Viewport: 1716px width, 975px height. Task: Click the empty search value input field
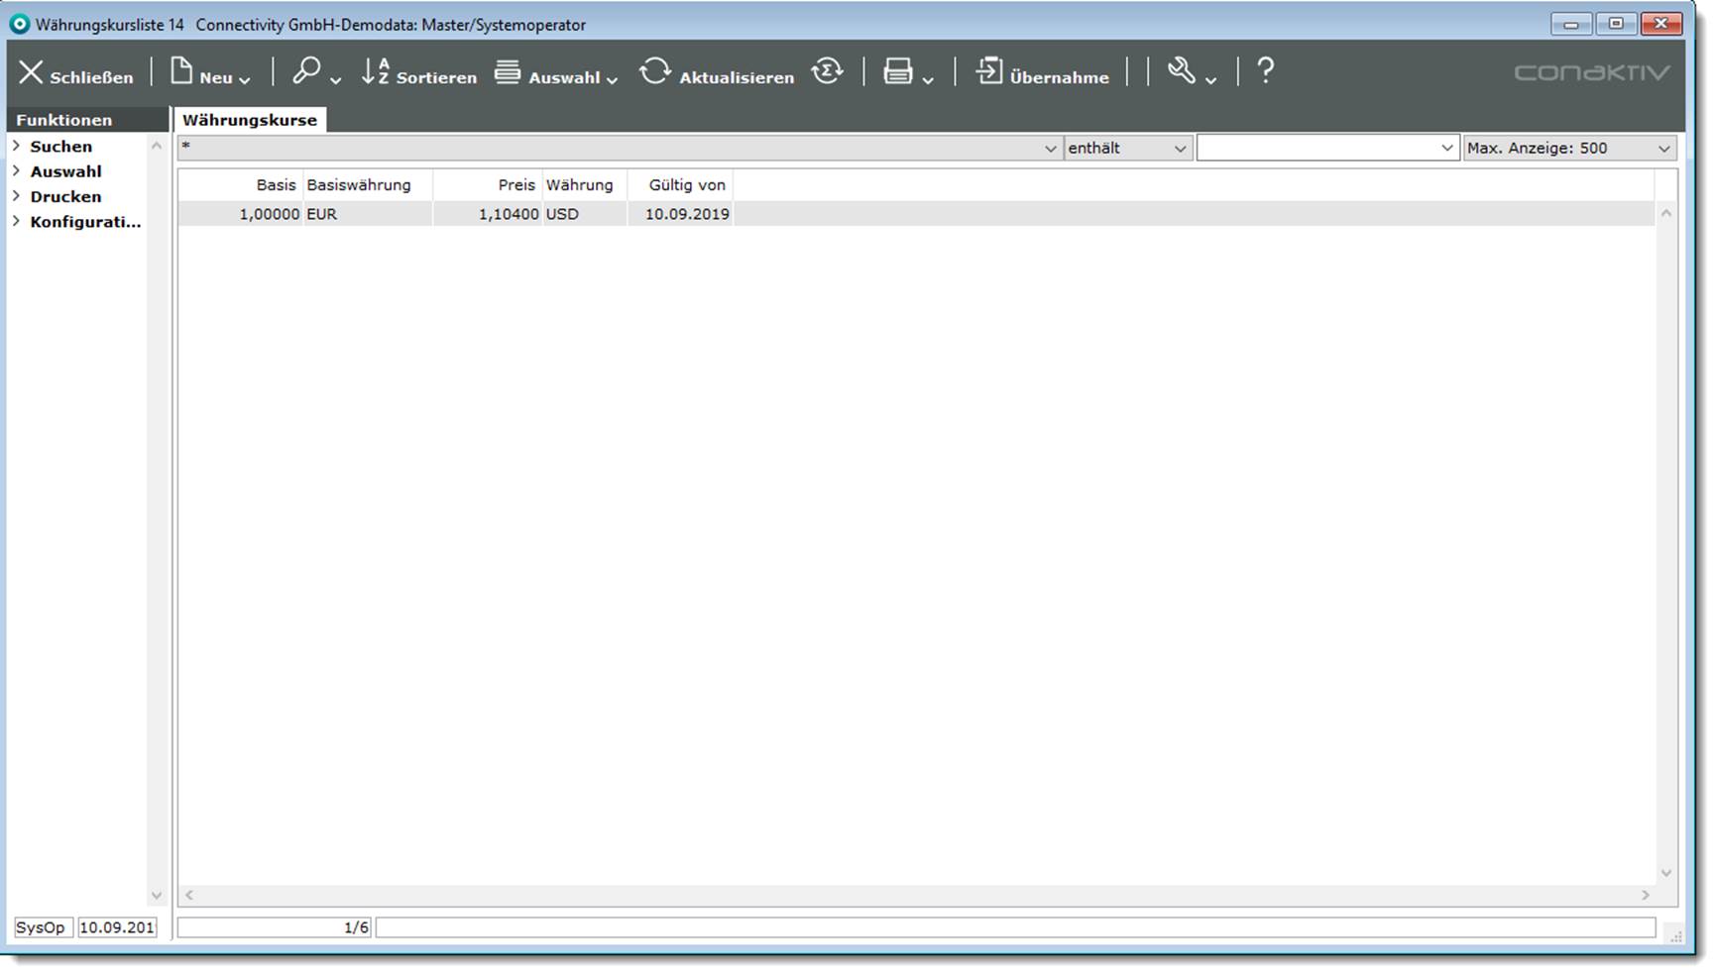click(1316, 148)
